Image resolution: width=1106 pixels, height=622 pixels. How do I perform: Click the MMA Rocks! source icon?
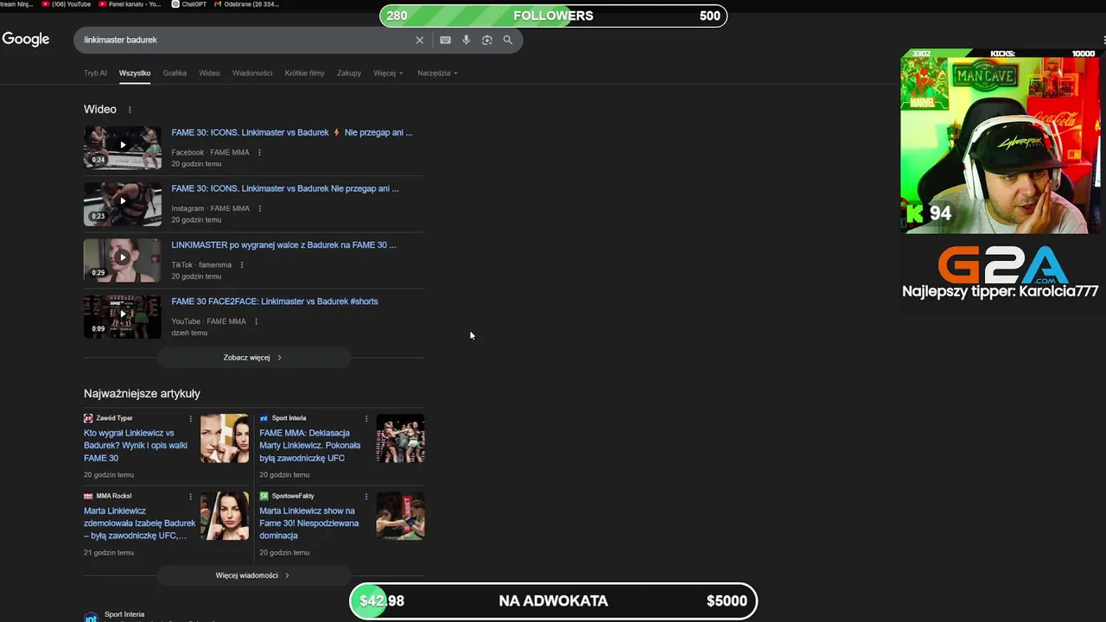click(88, 496)
